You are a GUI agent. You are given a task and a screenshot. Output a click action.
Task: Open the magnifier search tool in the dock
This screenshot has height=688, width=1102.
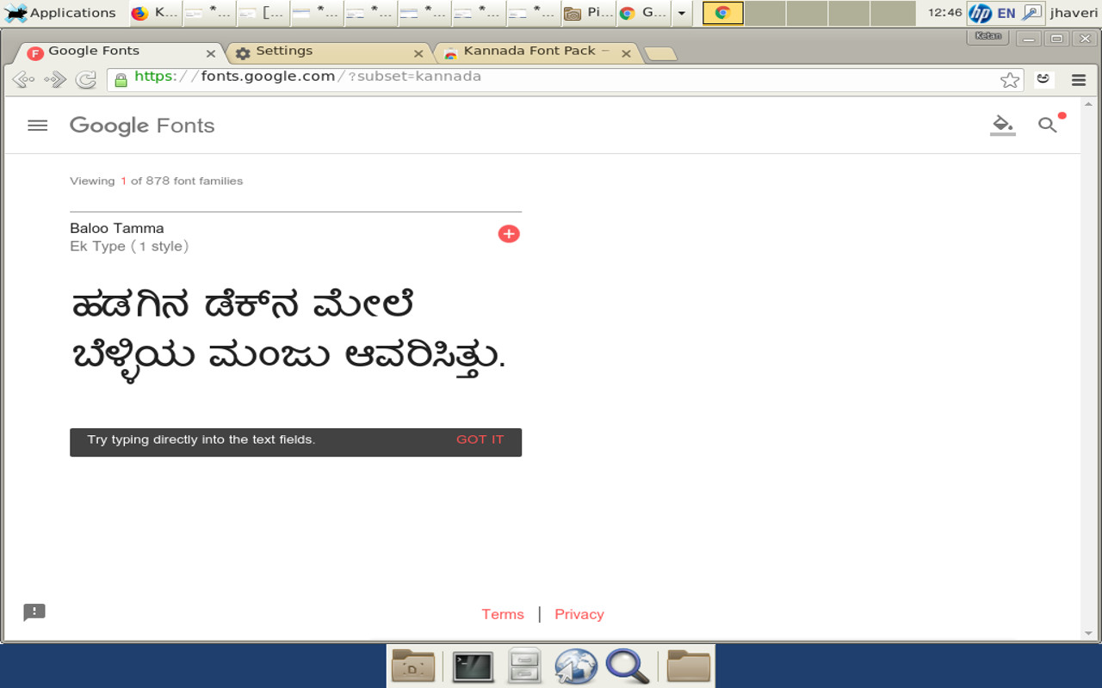tap(628, 666)
